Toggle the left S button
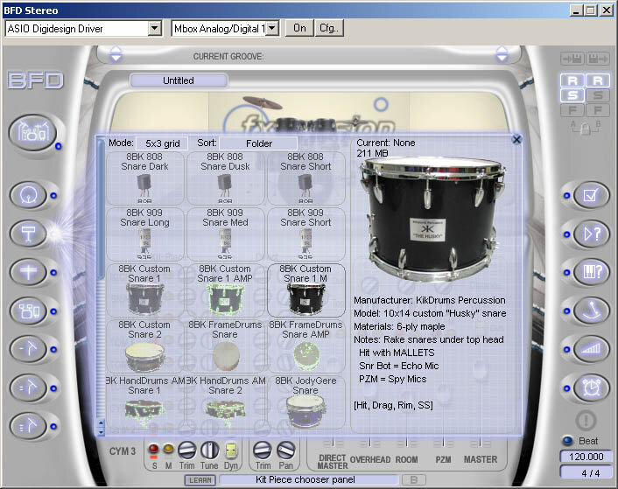Screen dimensions: 618x489 tap(572, 95)
